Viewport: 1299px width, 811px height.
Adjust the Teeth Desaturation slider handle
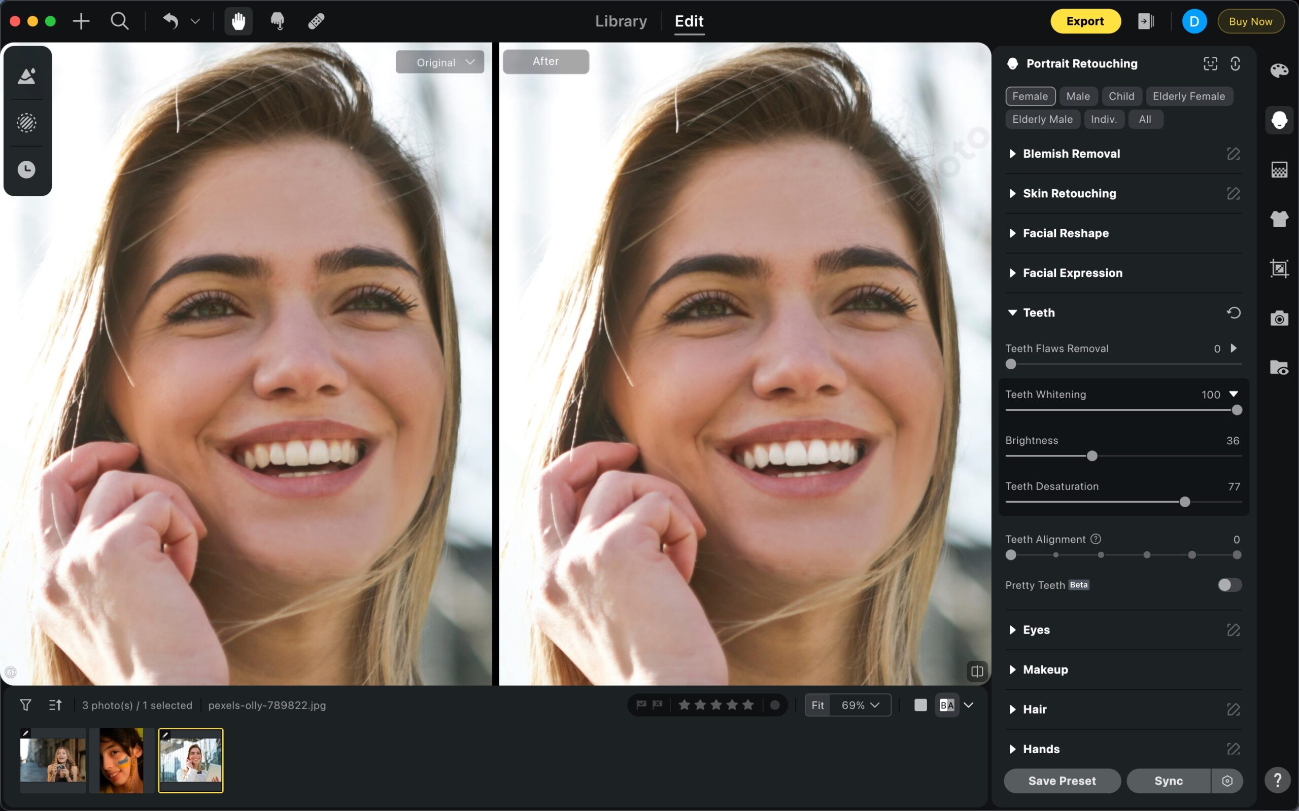(1185, 502)
